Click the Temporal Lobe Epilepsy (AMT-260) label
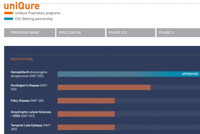Screen dimensions: 200x134 [x=31, y=127]
